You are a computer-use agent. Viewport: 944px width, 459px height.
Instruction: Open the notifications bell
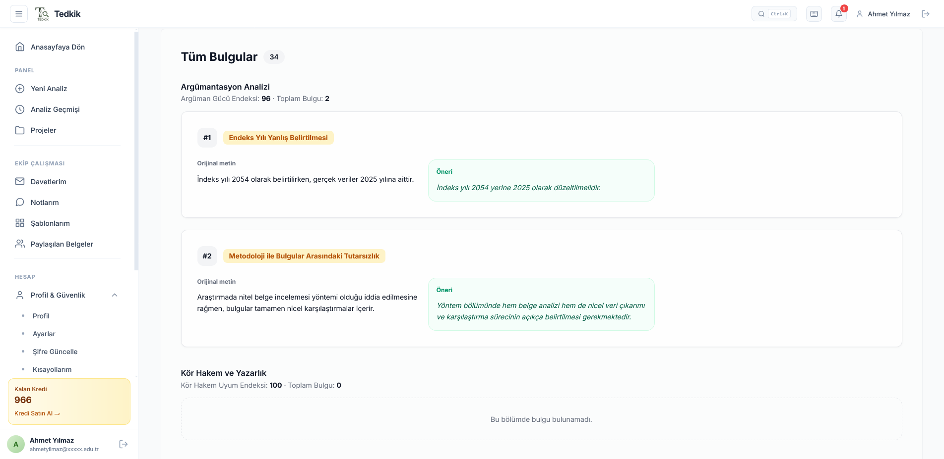(x=839, y=14)
